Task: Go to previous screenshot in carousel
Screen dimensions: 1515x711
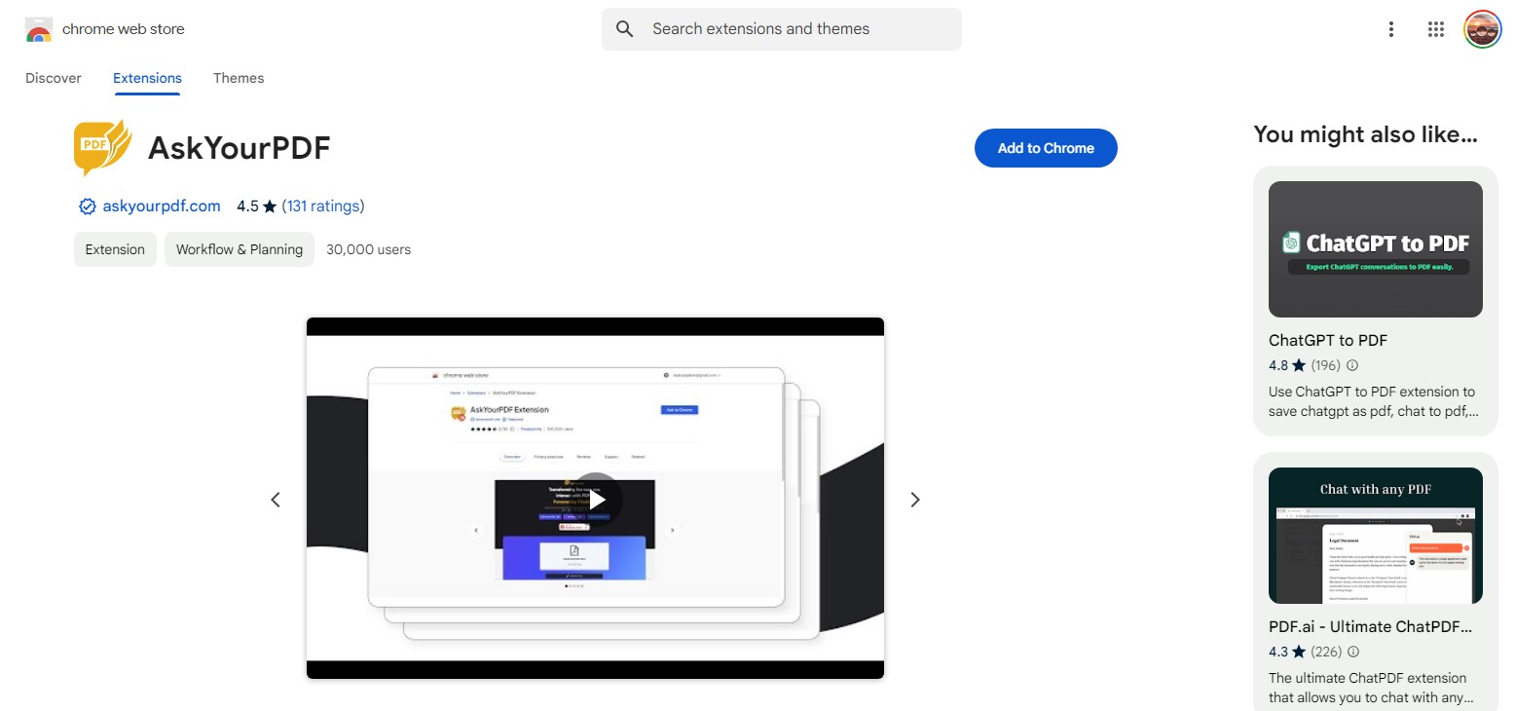Action: click(x=276, y=500)
